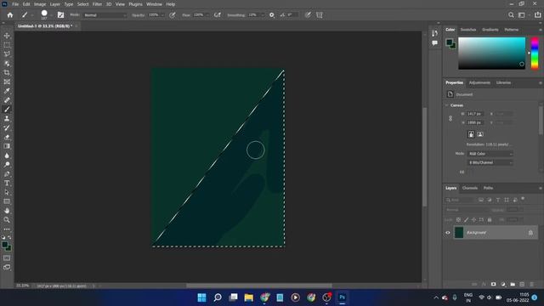The image size is (544, 306).
Task: Open the brush preset picker arrow
Action: [51, 15]
